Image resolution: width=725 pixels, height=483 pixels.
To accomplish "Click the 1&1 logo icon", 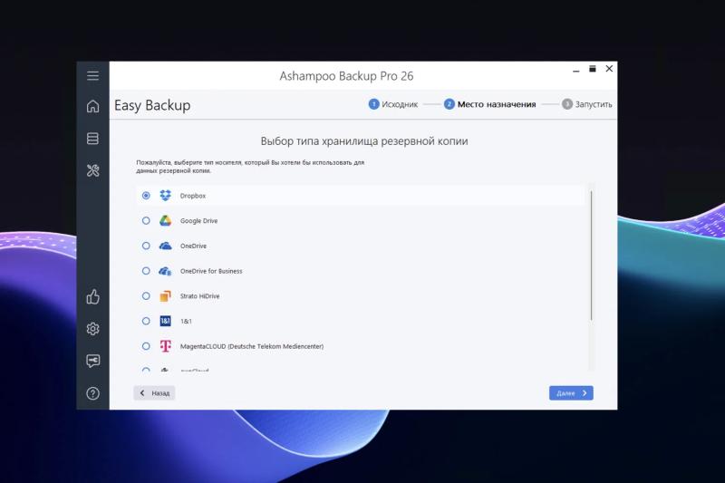I will coord(165,321).
